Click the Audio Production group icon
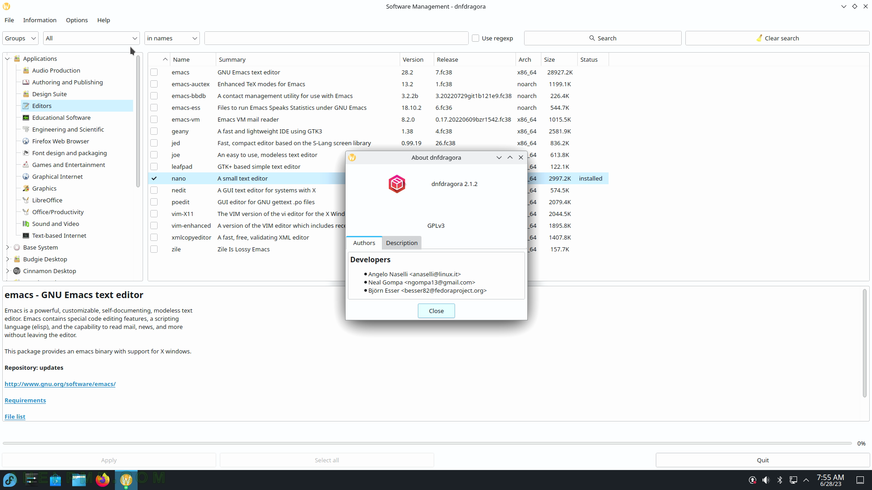This screenshot has height=490, width=872. coord(26,70)
